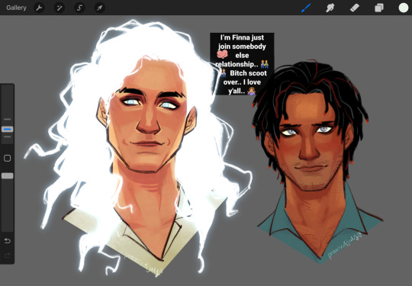Open the Gallery view
The image size is (412, 286).
click(16, 8)
